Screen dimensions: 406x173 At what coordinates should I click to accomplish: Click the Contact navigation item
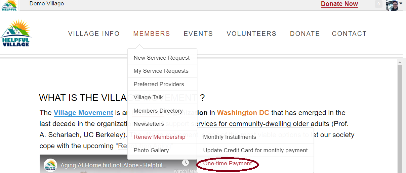[x=349, y=34]
